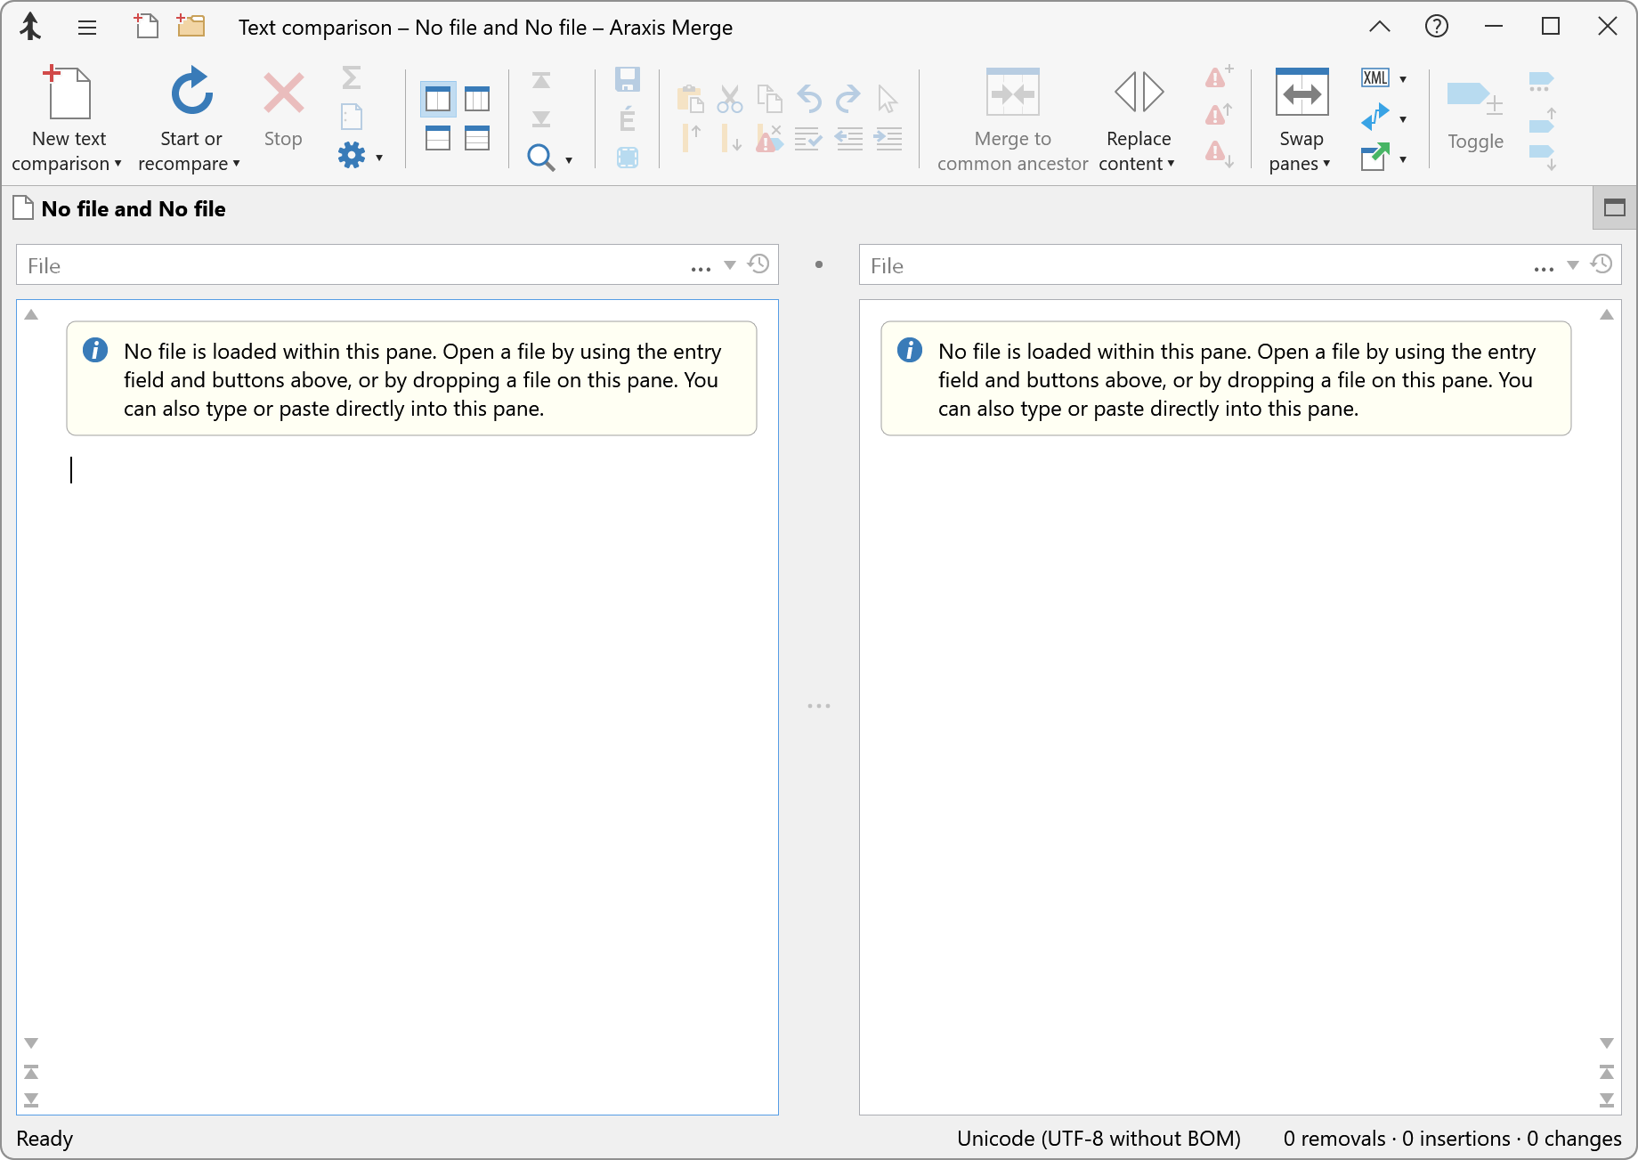Insert a special character with É icon

click(x=628, y=118)
